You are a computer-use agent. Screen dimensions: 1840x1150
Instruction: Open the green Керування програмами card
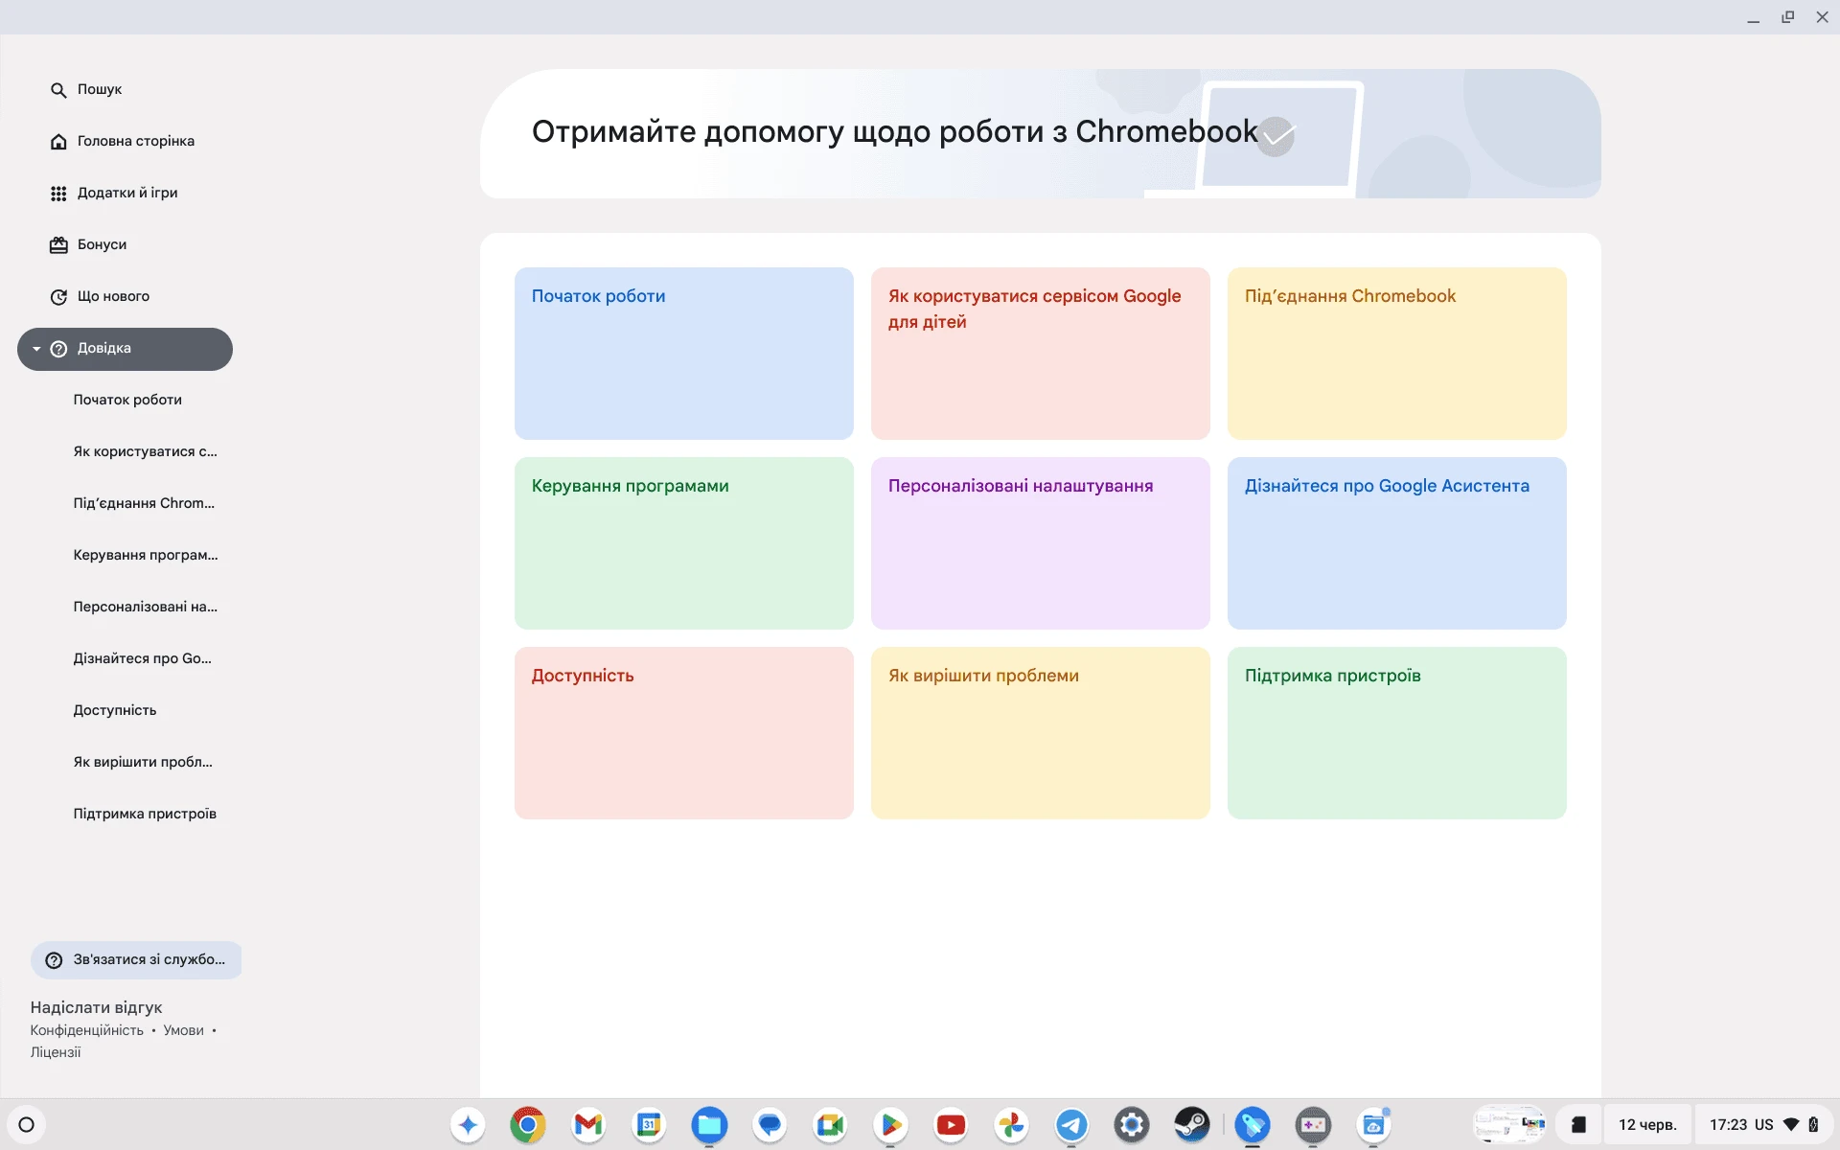pyautogui.click(x=684, y=543)
